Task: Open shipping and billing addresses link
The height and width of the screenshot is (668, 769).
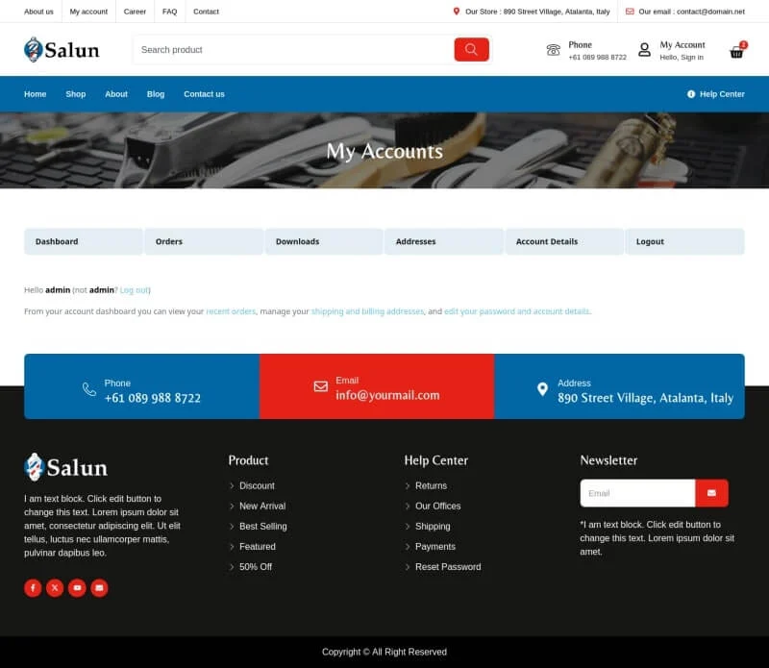Action: [368, 311]
